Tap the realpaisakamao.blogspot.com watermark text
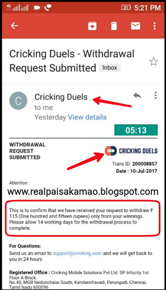 click(83, 192)
